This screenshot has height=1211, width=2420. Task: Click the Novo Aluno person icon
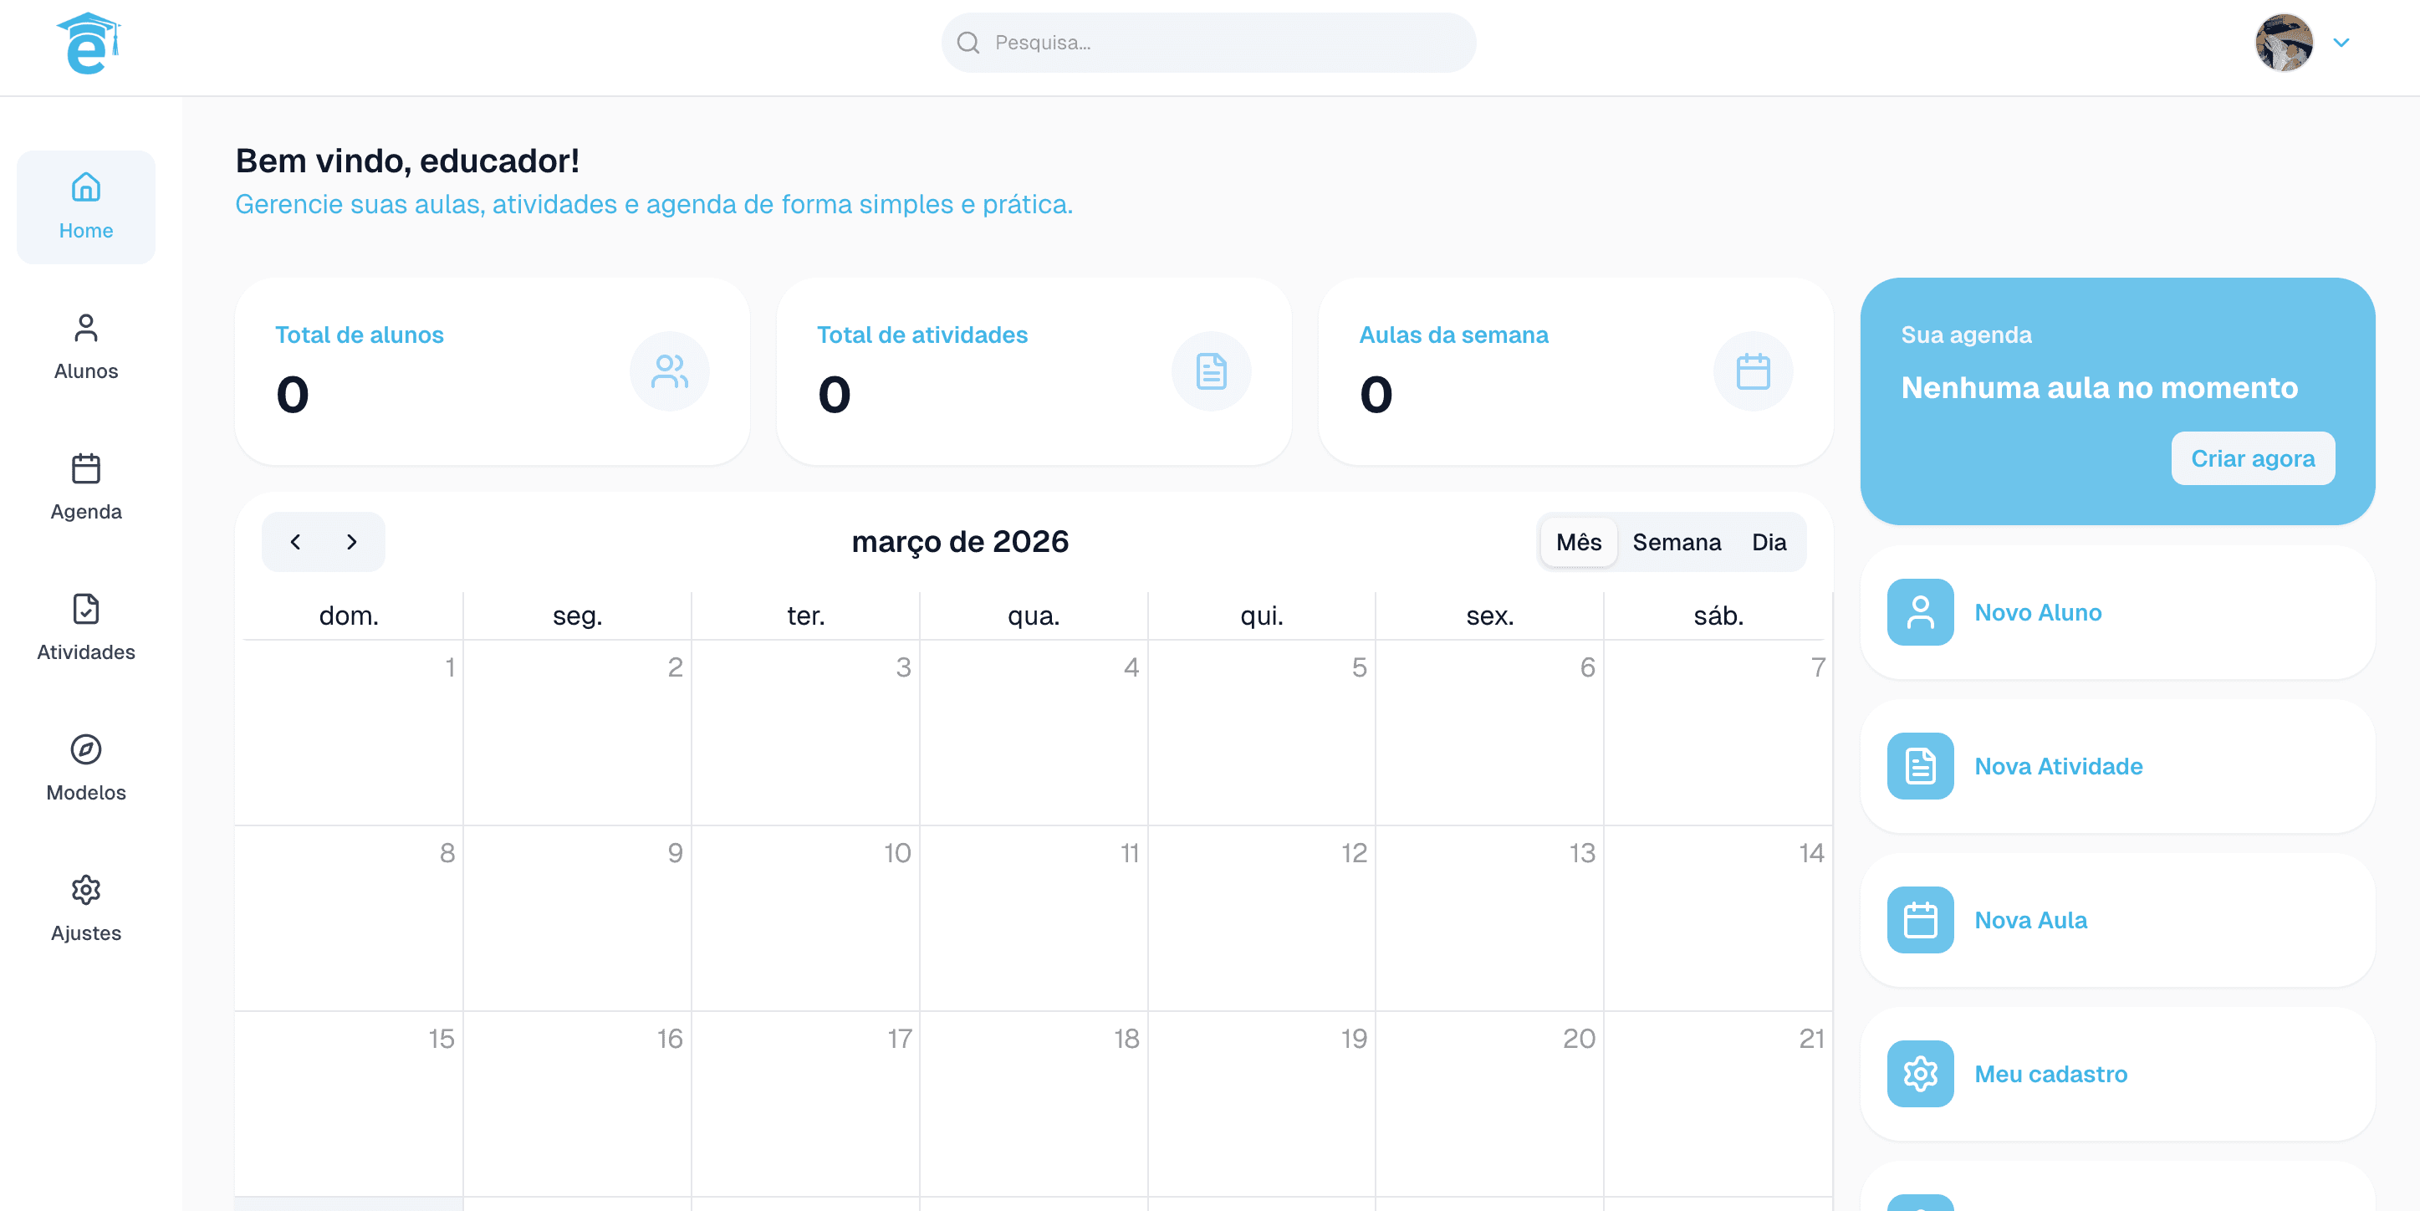(1920, 612)
